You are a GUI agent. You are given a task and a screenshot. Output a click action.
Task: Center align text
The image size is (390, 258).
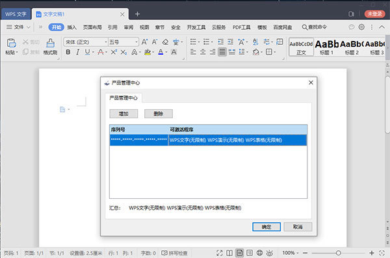pyautogui.click(x=203, y=52)
